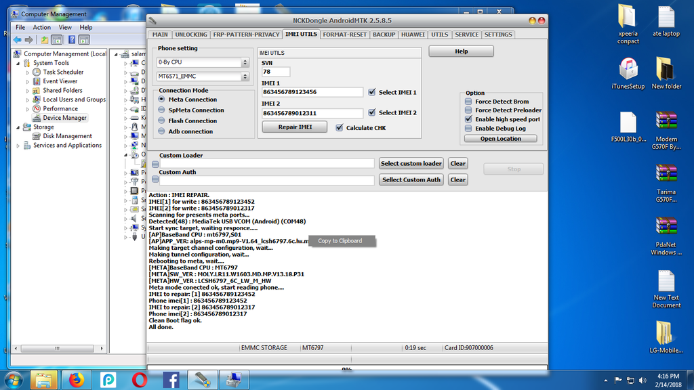Click the Help button in NCKDongle
The image size is (694, 390).
461,51
